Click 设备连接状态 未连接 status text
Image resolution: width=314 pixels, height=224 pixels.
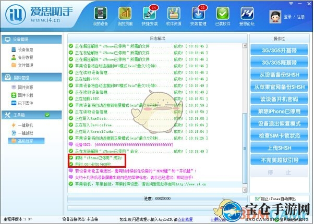pos(80,219)
